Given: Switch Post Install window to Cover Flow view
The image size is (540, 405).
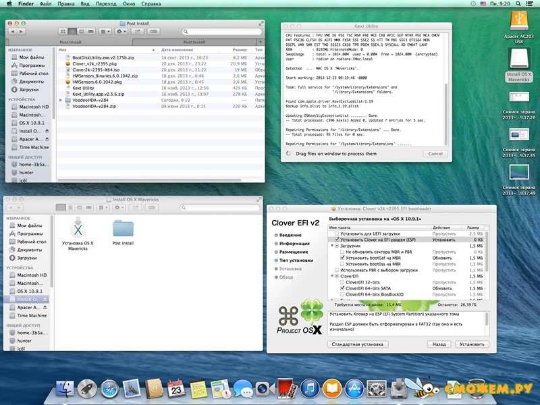Looking at the screenshot, I should pos(91,31).
